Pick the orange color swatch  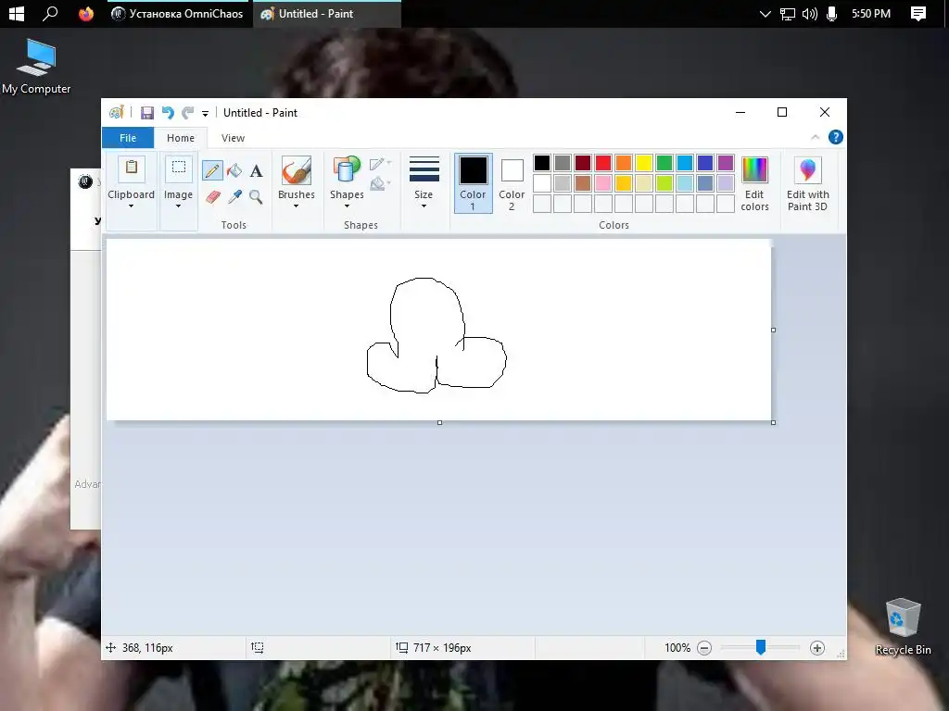[x=624, y=163]
